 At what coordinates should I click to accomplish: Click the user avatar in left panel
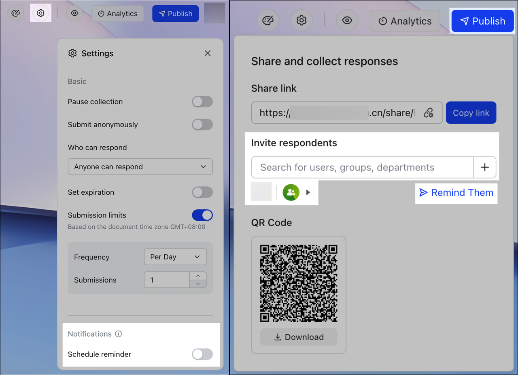coord(214,13)
